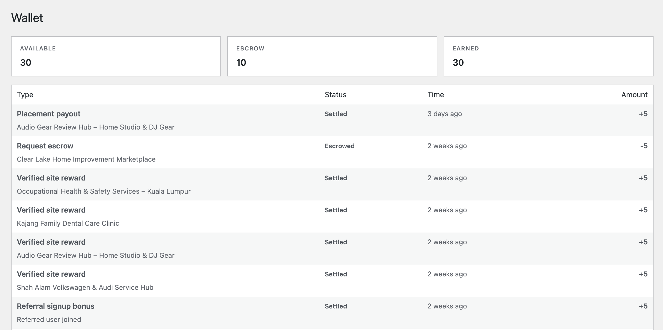Click the EARNED label
This screenshot has width=663, height=330.
[x=466, y=48]
